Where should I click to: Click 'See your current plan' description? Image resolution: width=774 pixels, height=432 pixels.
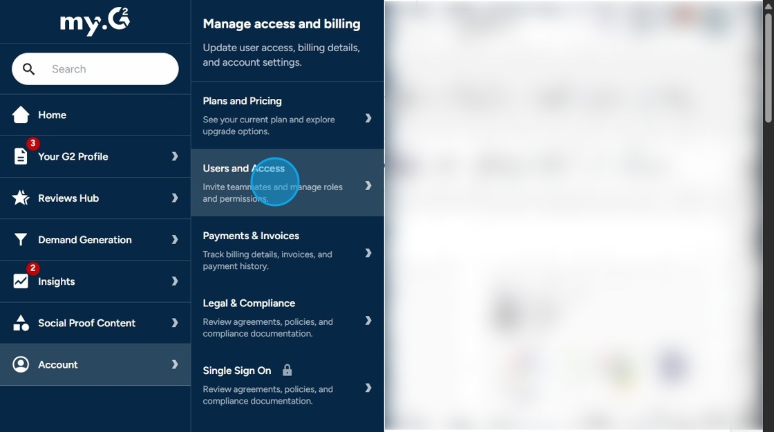pos(269,125)
